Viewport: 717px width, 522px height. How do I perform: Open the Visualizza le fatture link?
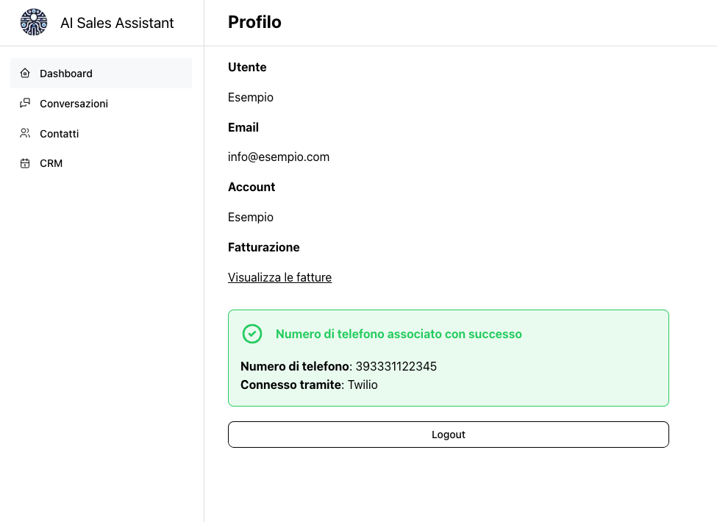point(280,277)
